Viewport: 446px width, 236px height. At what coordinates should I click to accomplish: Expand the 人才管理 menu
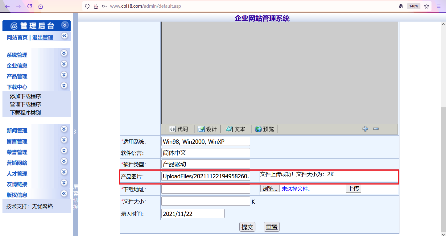(17, 174)
